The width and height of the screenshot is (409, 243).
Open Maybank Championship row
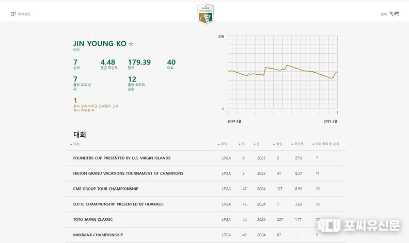[206, 235]
